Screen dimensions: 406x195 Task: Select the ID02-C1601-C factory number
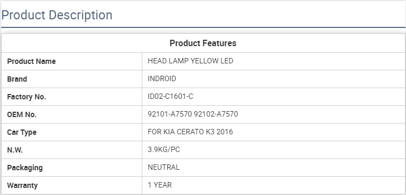tap(170, 97)
